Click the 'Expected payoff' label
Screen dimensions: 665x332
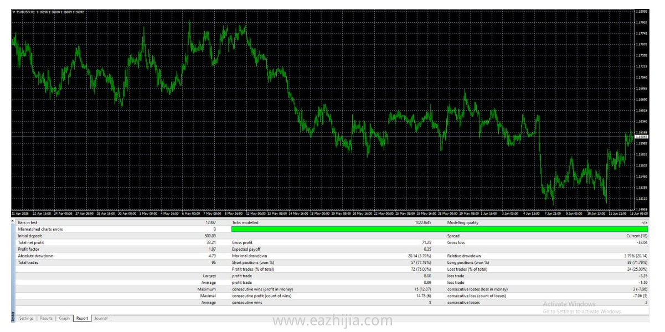pos(245,249)
